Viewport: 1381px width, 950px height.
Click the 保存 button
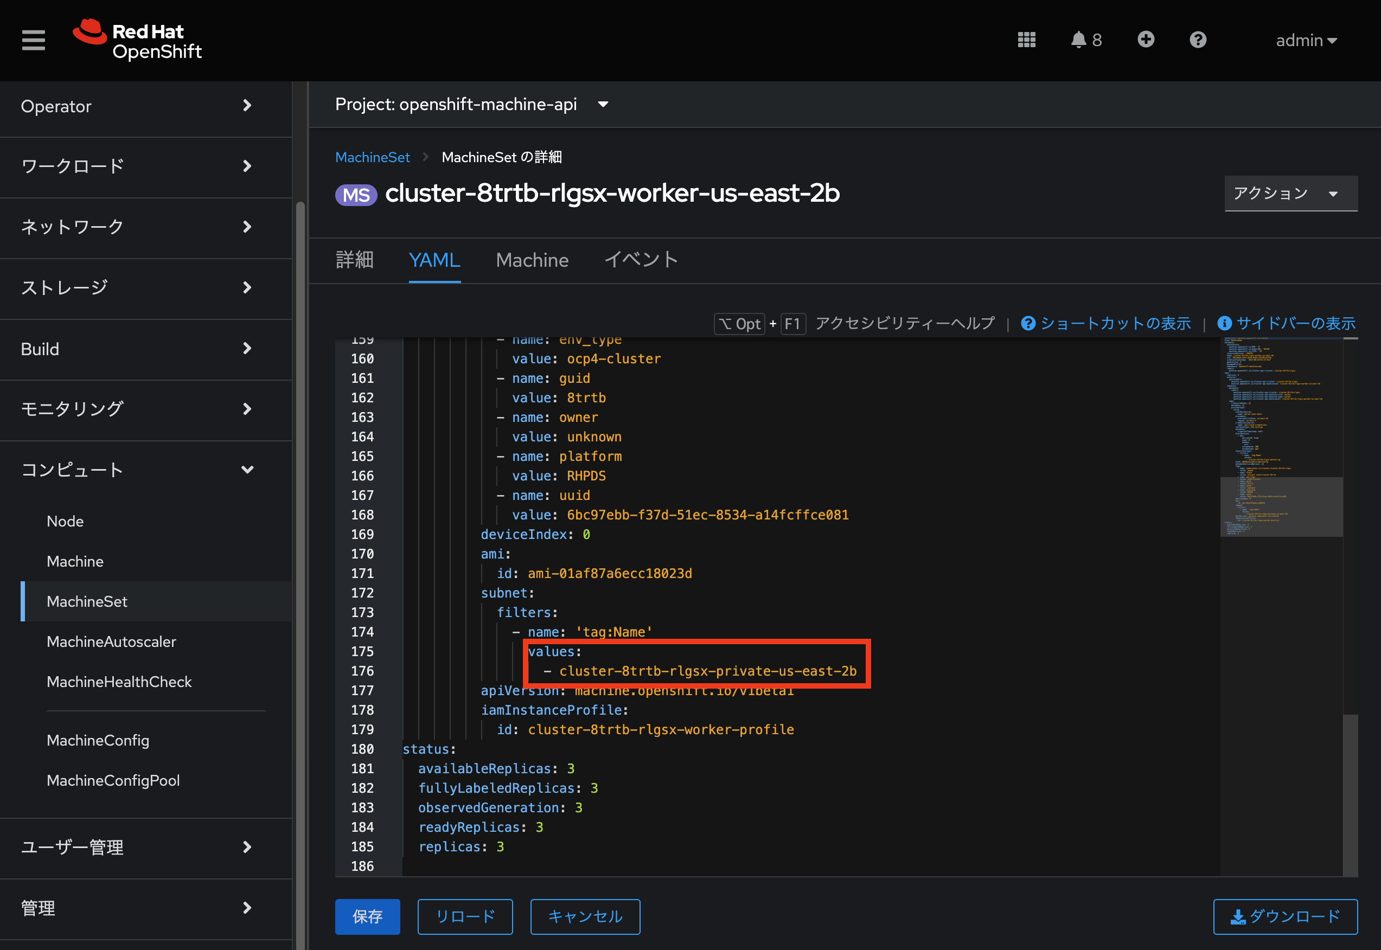[367, 916]
